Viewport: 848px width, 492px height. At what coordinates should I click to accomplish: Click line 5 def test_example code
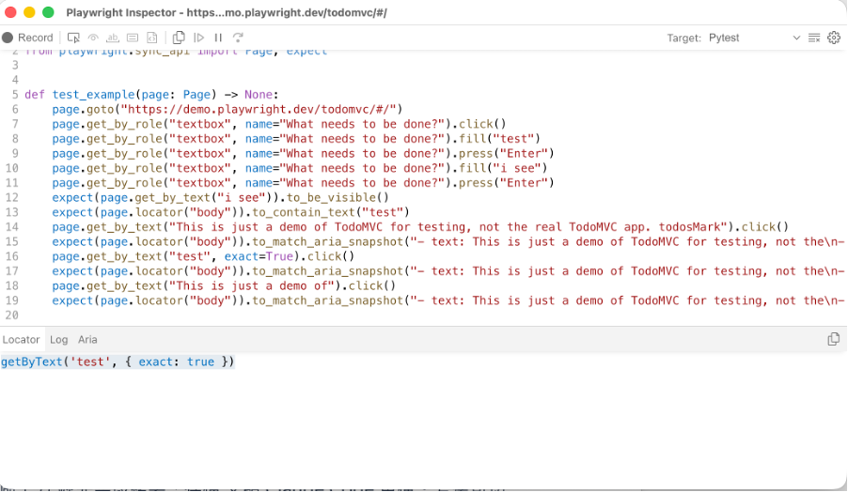(x=151, y=95)
